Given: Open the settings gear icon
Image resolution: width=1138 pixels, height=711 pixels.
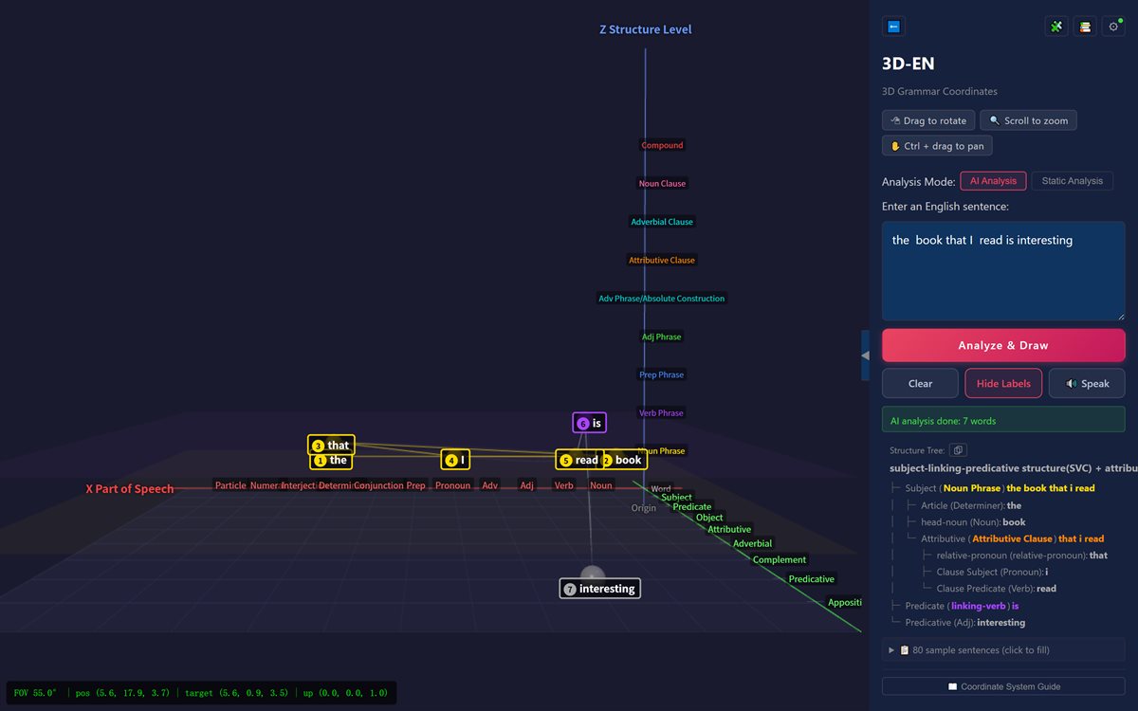Looking at the screenshot, I should (1114, 27).
